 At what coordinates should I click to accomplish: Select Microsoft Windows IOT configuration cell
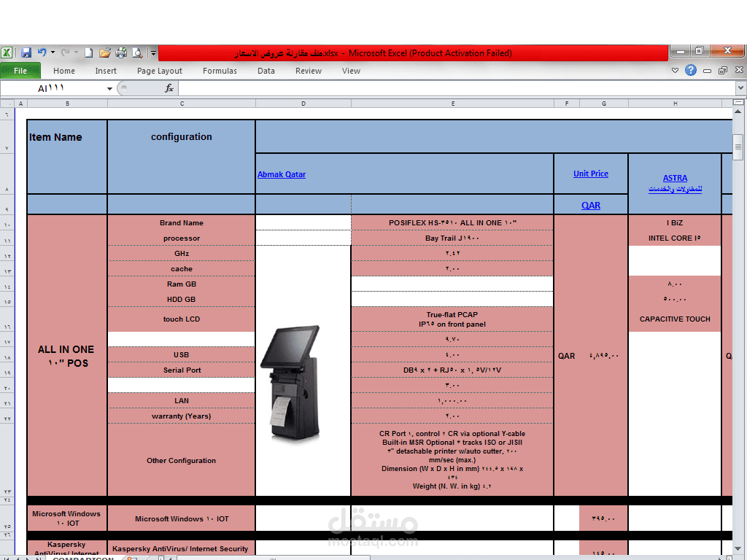tap(182, 518)
